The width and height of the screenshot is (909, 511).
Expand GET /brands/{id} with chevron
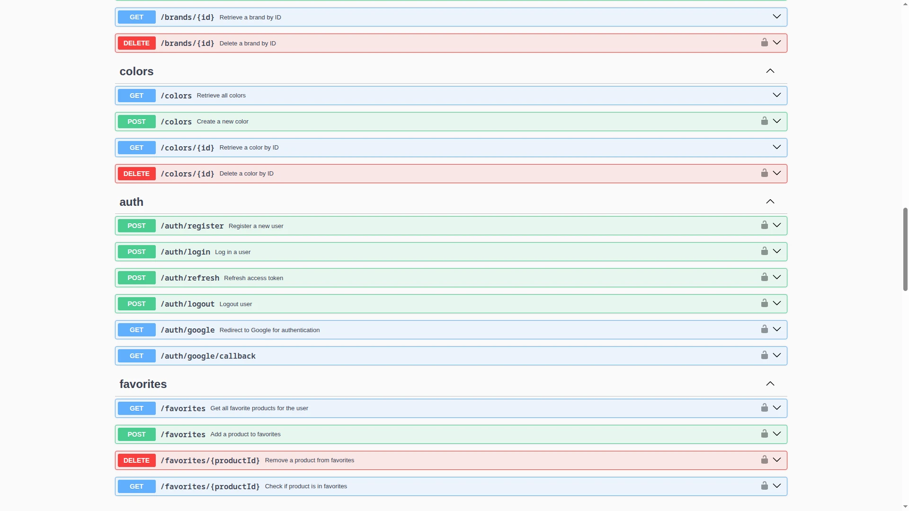pyautogui.click(x=777, y=17)
